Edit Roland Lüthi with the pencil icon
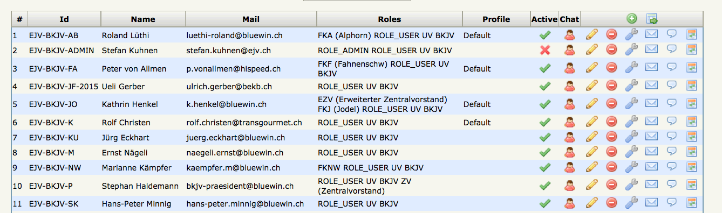The width and height of the screenshot is (722, 213). [592, 35]
